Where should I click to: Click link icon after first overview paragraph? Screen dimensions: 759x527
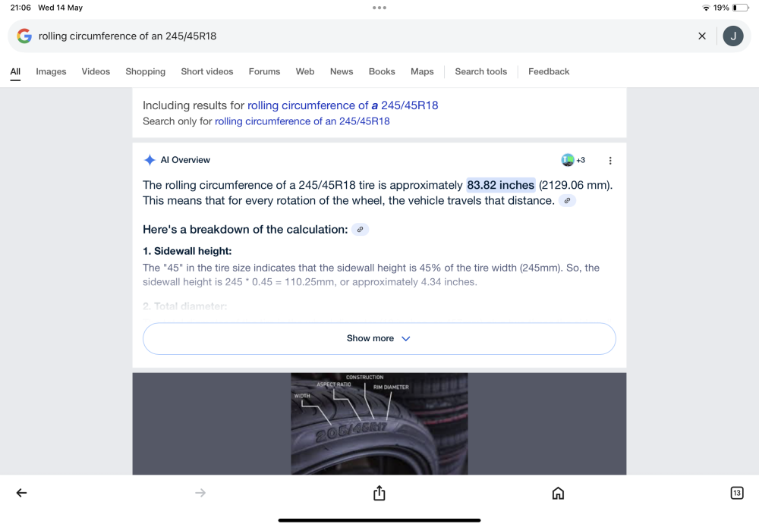(567, 201)
